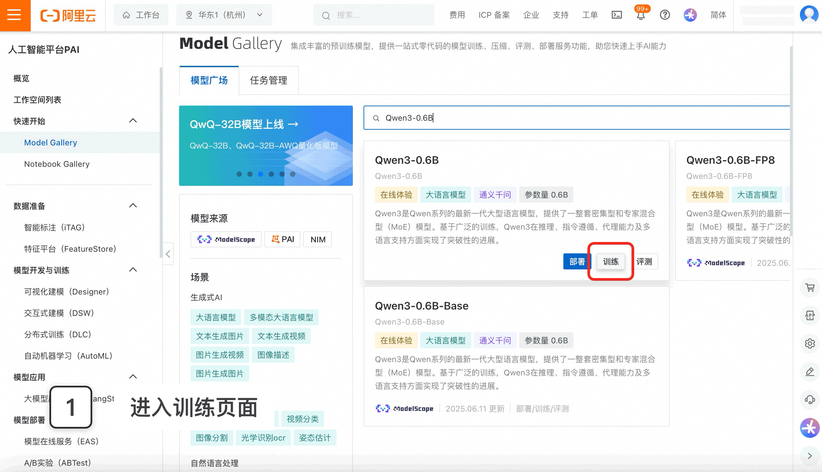This screenshot has height=472, width=822.
Task: Click the Qwen3-0.6B model search field
Action: click(x=577, y=118)
